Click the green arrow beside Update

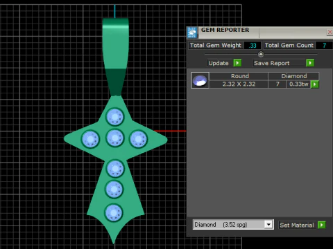tap(237, 63)
